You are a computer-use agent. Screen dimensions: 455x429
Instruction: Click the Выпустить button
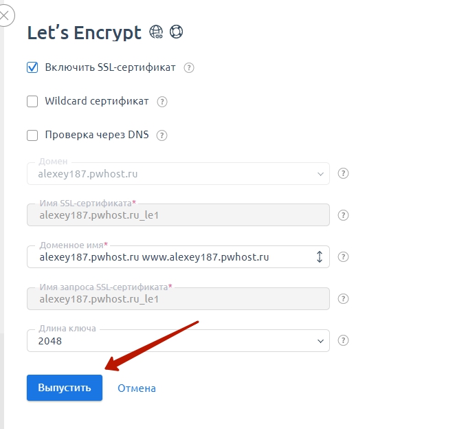point(65,388)
